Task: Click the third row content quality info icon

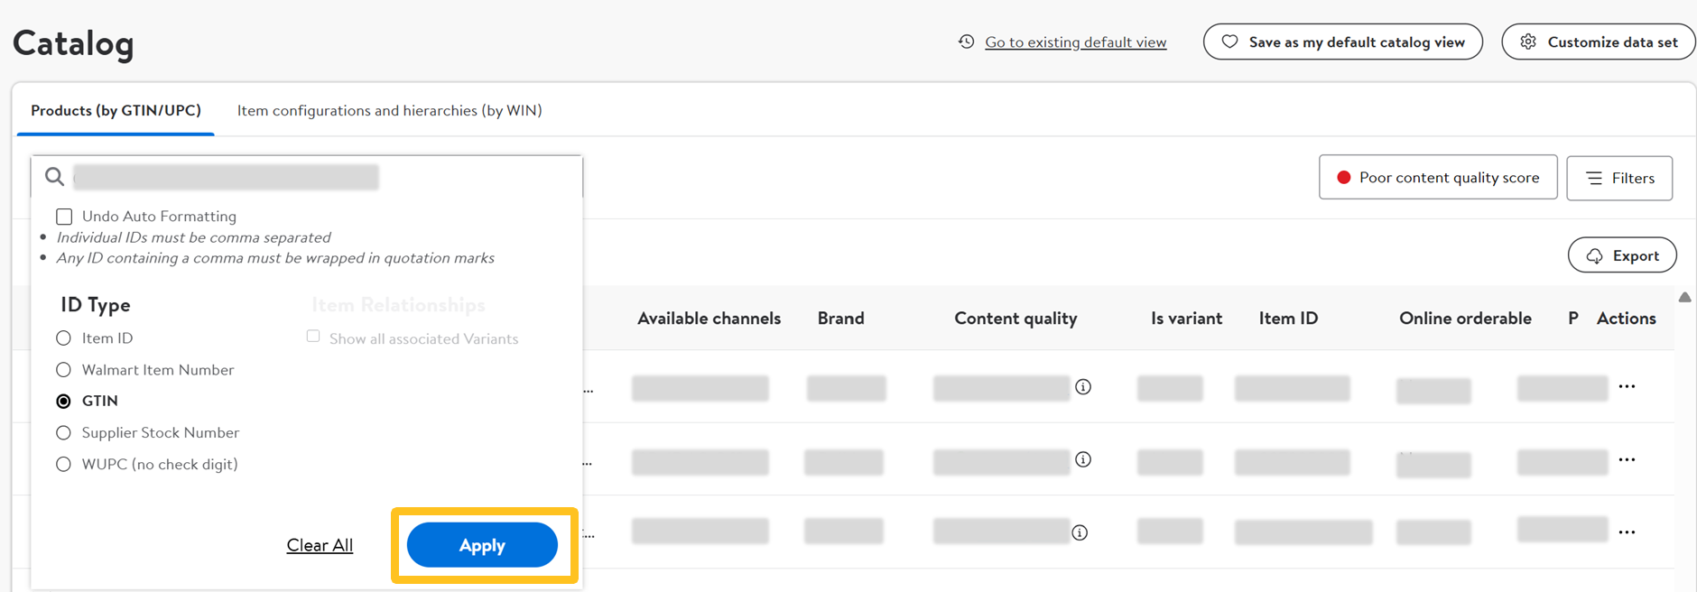Action: [x=1080, y=532]
